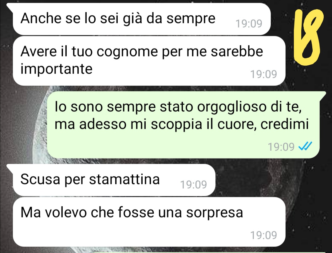This screenshot has height=253, width=332.
Task: Click the timestamp under the word "importante"
Action: (x=264, y=74)
